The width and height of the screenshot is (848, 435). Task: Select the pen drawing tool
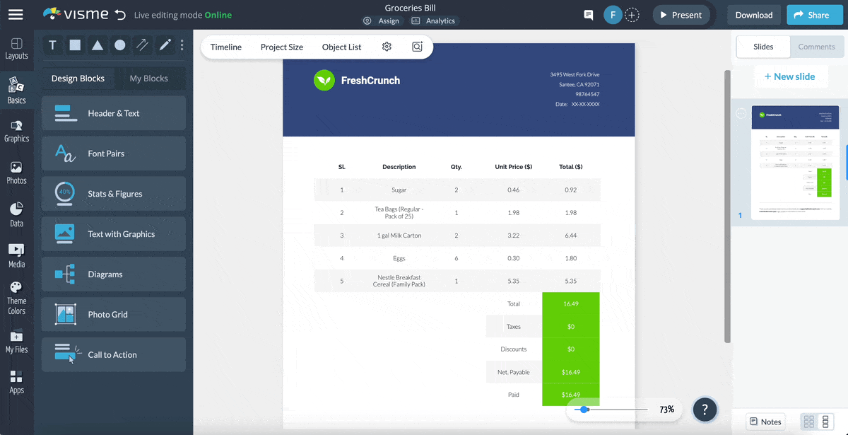tap(165, 45)
